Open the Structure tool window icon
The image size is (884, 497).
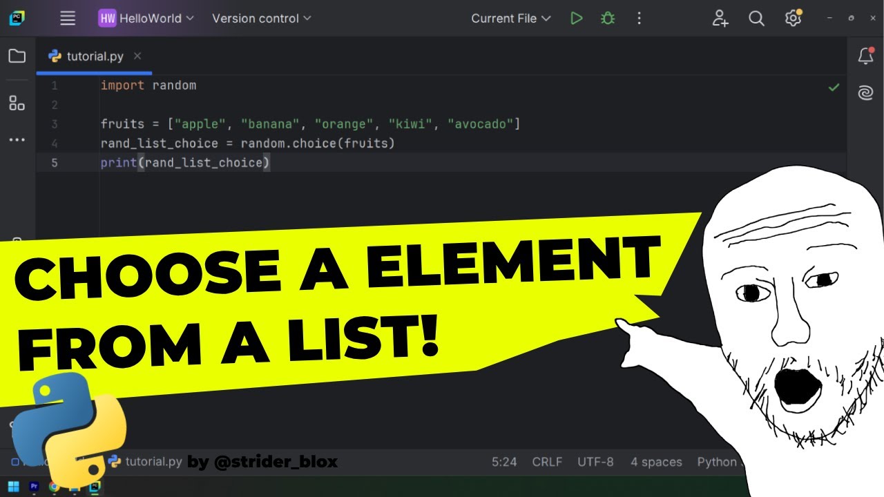click(17, 104)
